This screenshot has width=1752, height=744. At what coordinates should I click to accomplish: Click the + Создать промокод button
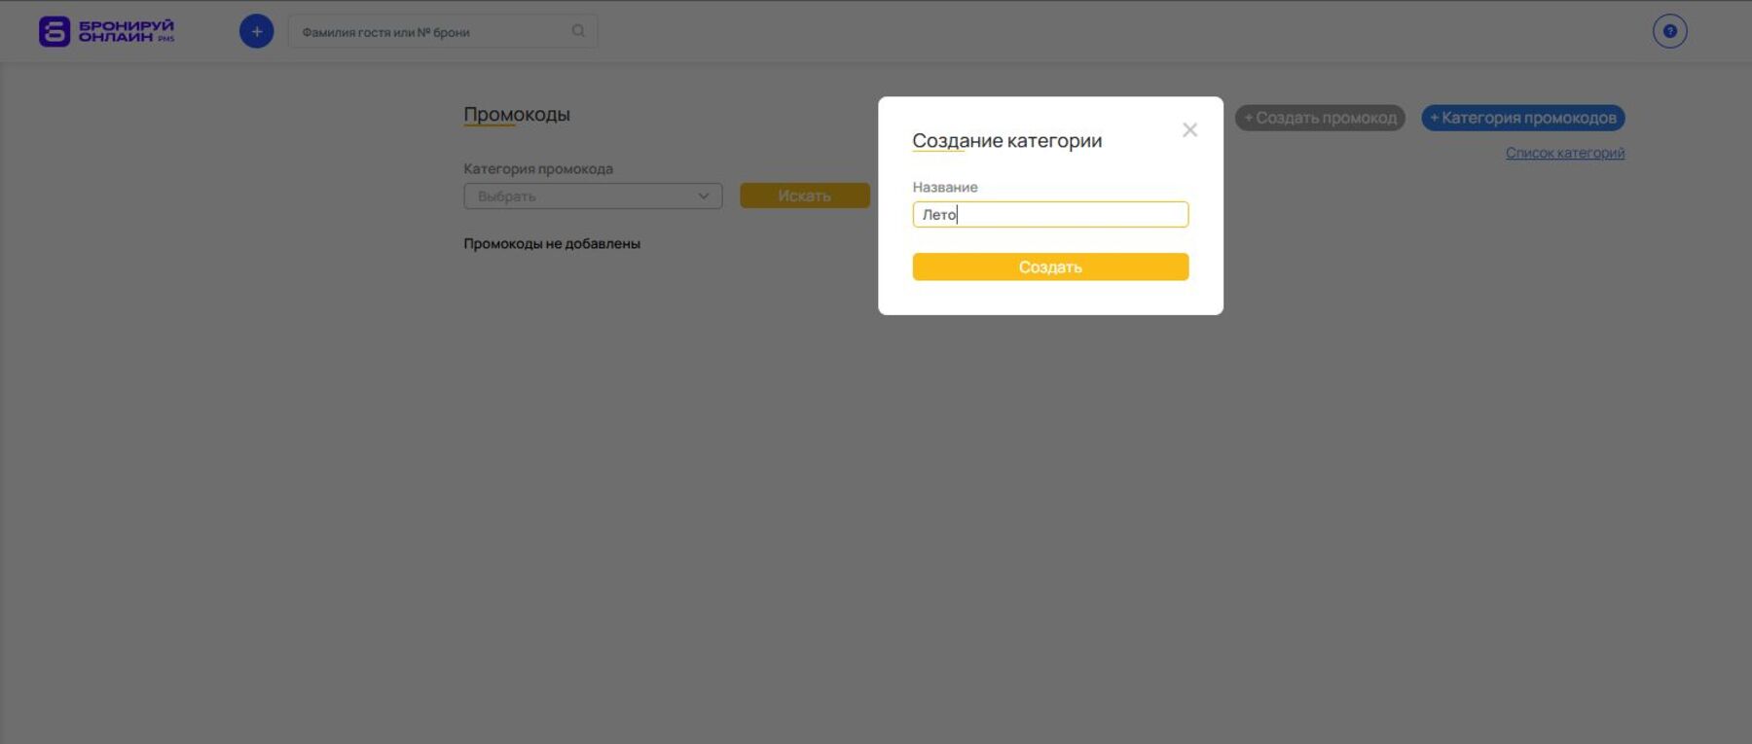(x=1320, y=118)
